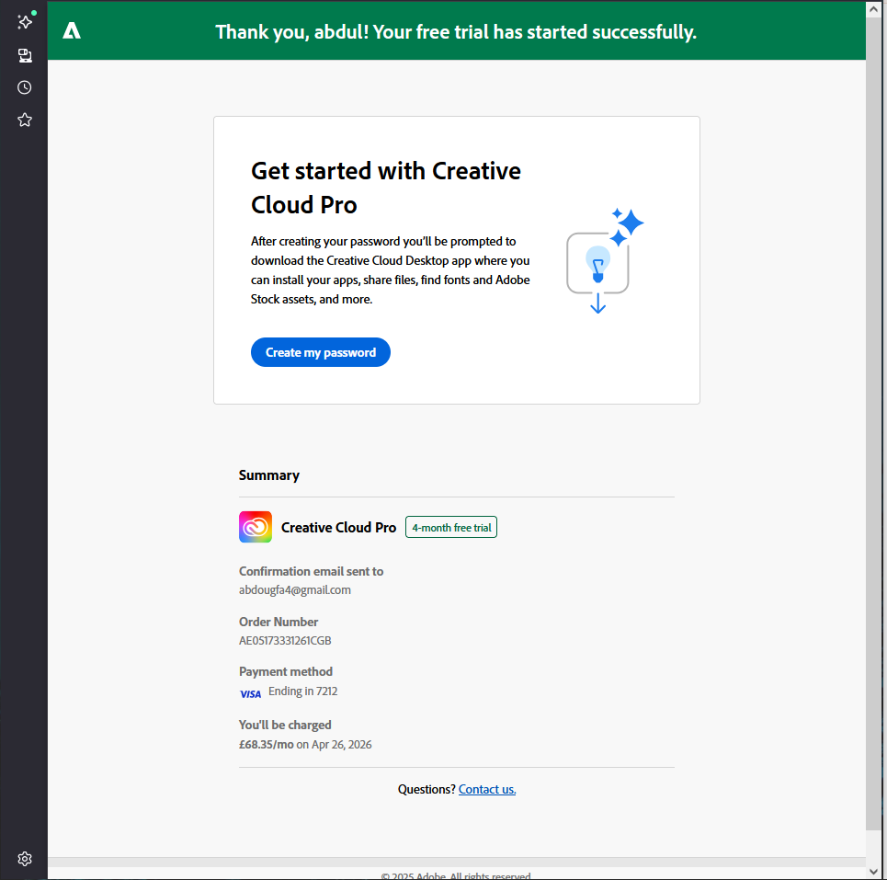Click the scrollbar down arrow
Image resolution: width=887 pixels, height=880 pixels.
click(876, 870)
